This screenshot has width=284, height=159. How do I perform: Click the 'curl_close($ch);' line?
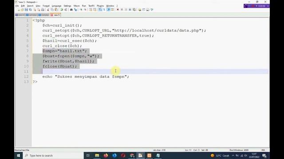(62, 46)
